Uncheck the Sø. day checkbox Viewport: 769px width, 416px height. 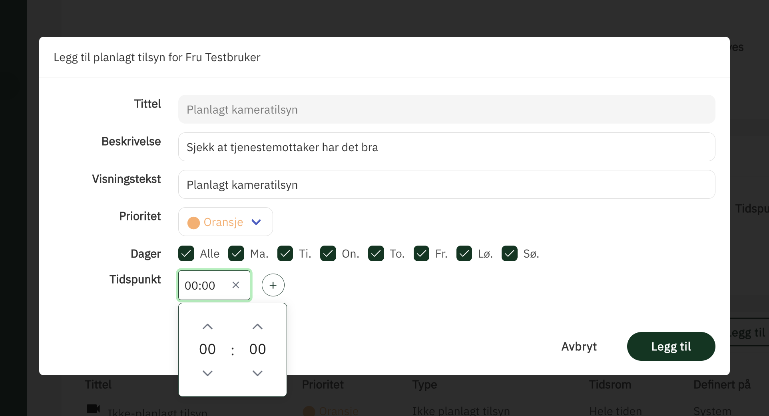pos(510,254)
